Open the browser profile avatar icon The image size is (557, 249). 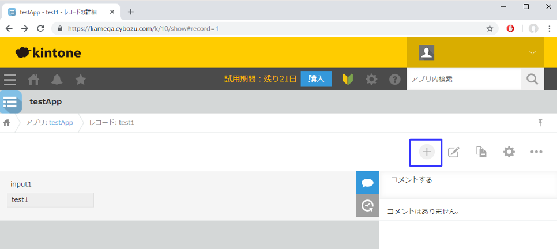coord(533,28)
